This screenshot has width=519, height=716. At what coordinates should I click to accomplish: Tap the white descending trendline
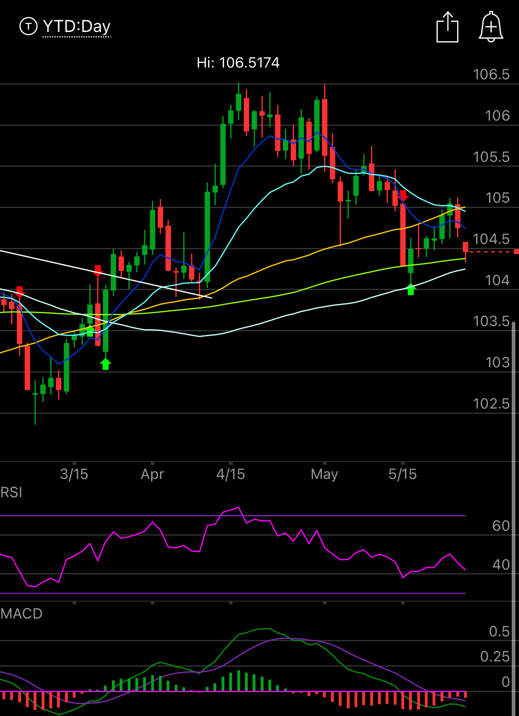coord(106,274)
